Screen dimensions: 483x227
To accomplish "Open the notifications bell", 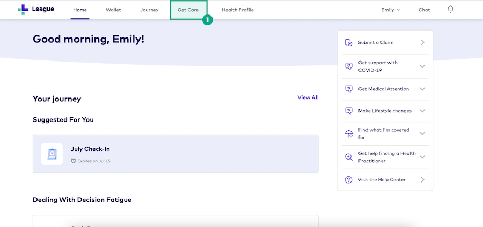I will tap(450, 10).
